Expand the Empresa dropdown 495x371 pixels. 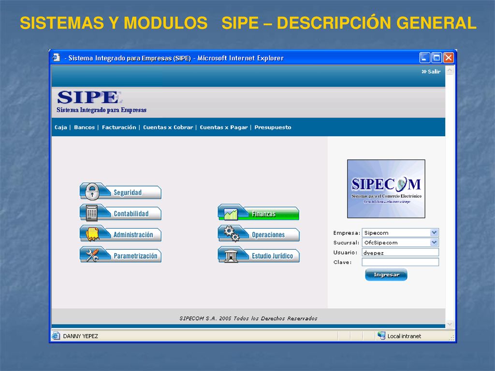coord(434,232)
